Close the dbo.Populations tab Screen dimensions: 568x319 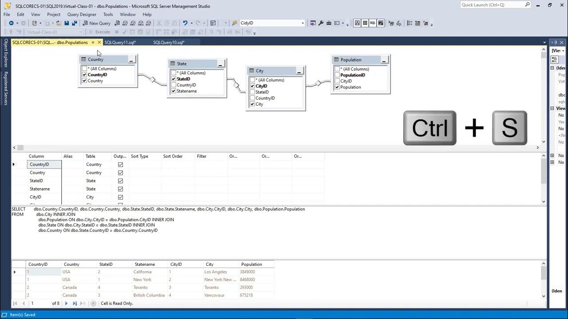99,43
